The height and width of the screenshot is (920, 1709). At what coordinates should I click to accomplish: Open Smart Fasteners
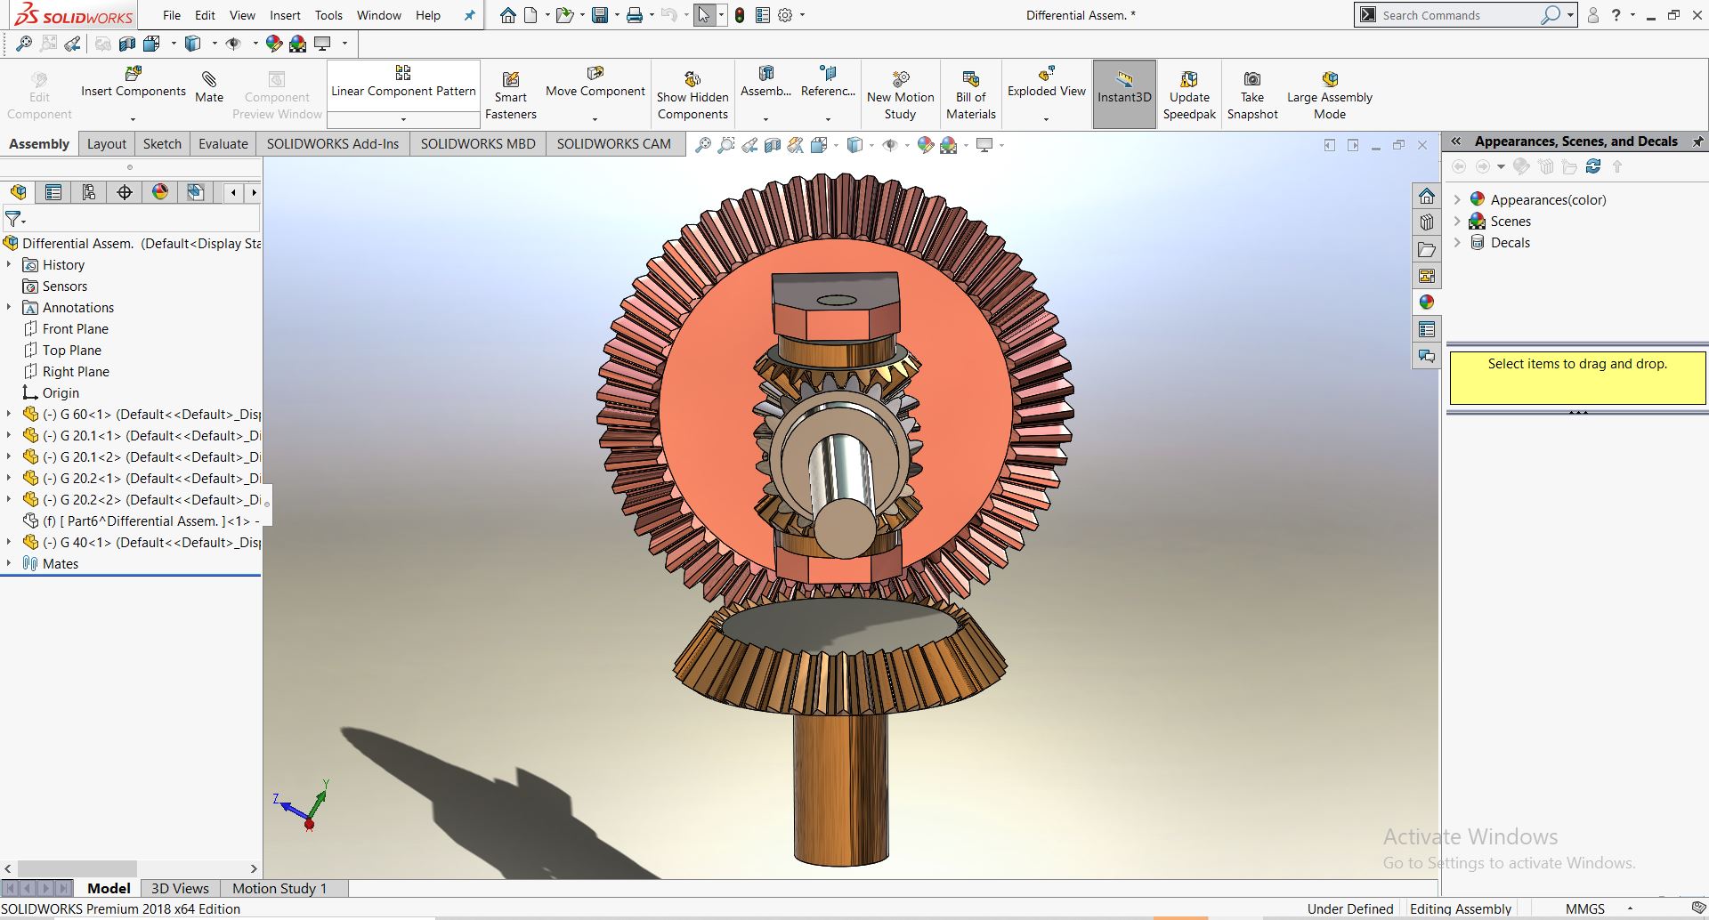click(x=511, y=95)
